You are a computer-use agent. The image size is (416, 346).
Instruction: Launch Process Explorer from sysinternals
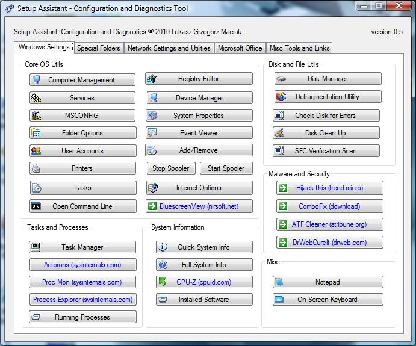[x=82, y=300]
